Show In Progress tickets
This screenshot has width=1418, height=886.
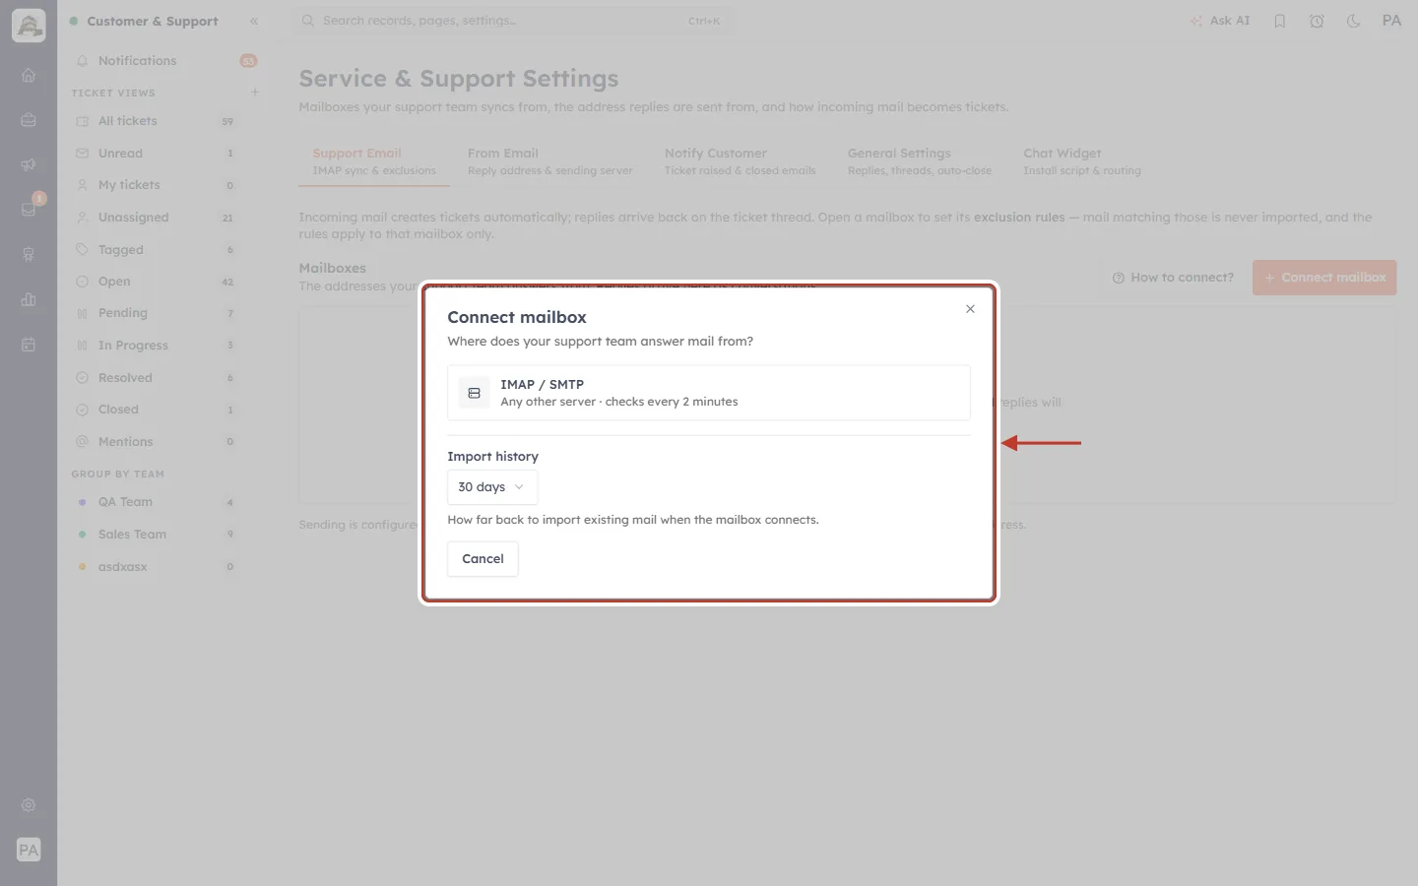(x=156, y=346)
